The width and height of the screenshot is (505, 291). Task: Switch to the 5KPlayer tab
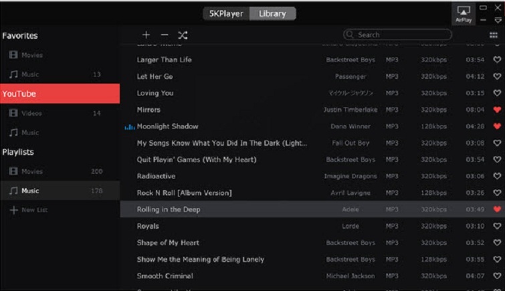[x=226, y=13]
